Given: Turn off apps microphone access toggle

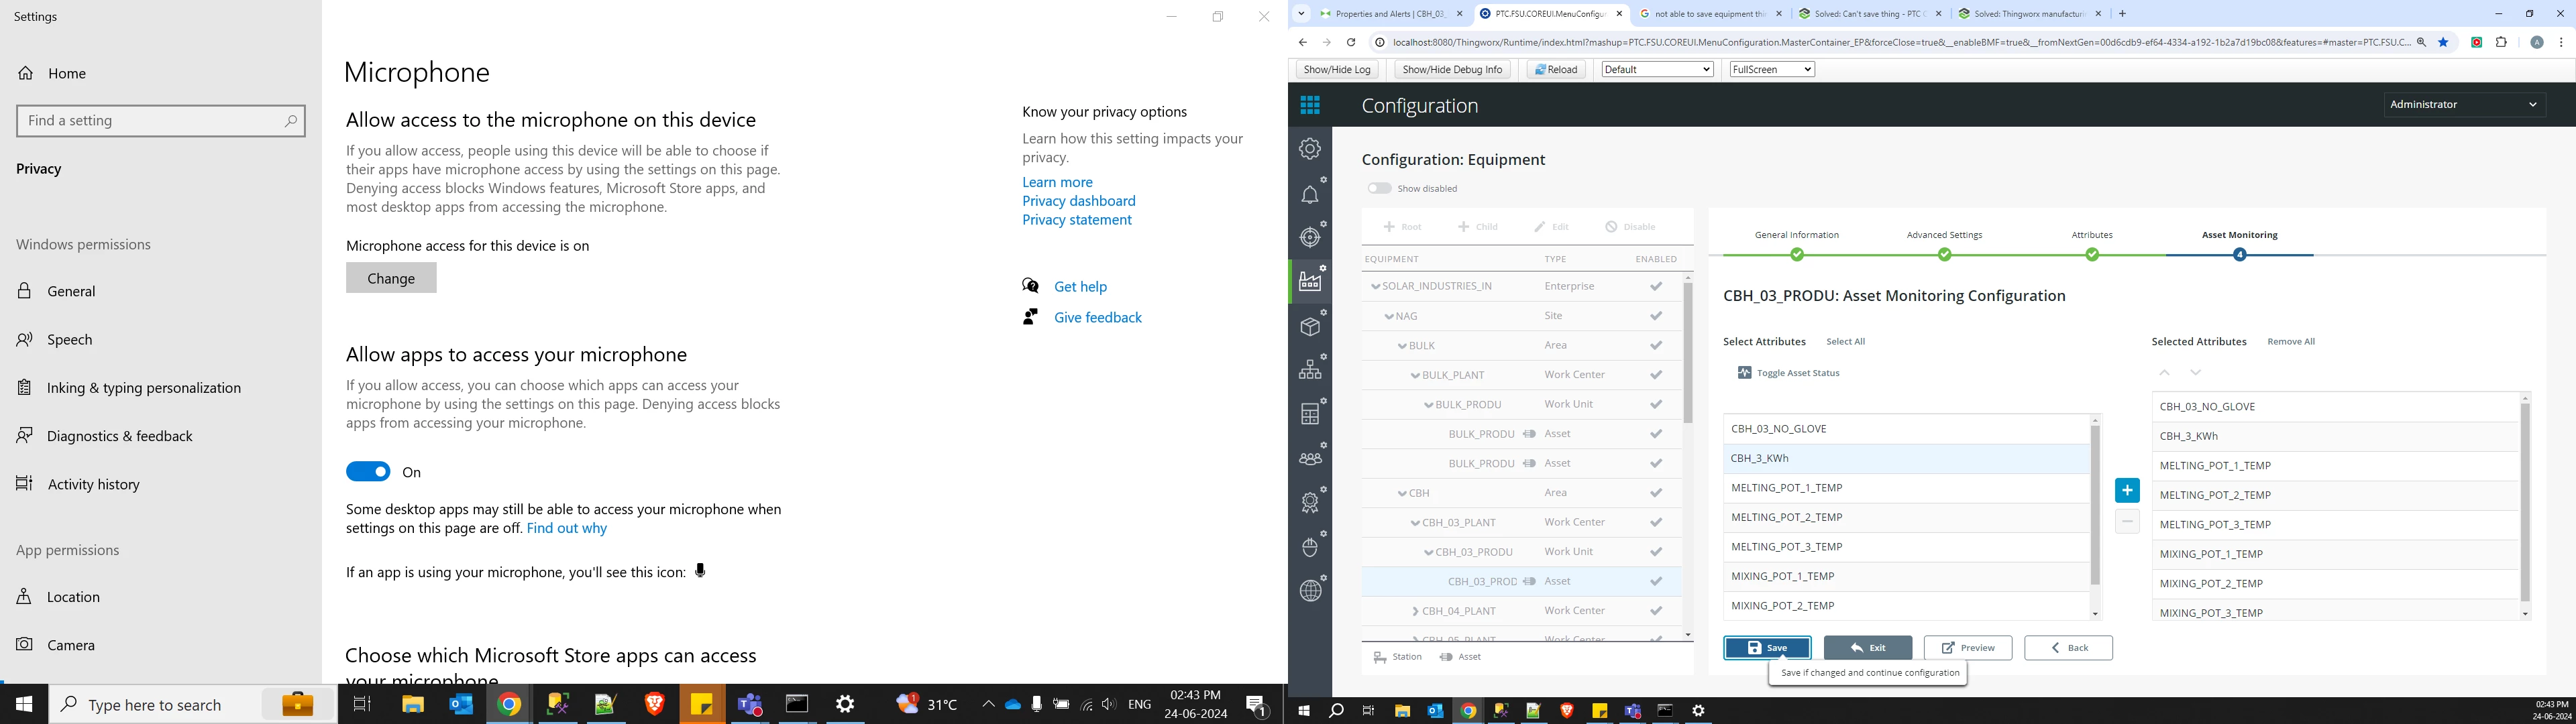Looking at the screenshot, I should pyautogui.click(x=368, y=472).
